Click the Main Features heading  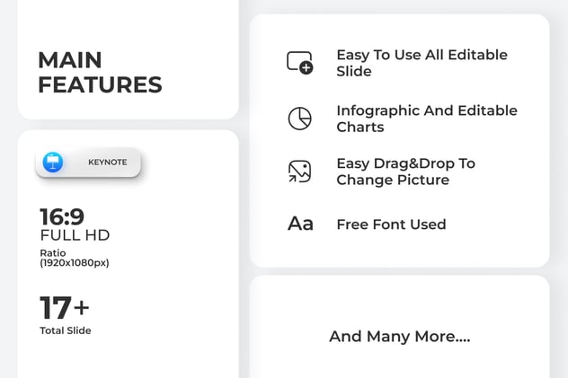pos(100,73)
